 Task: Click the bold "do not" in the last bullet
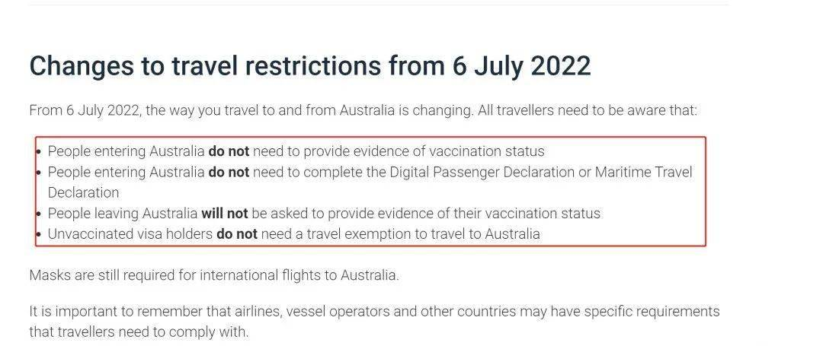(237, 234)
